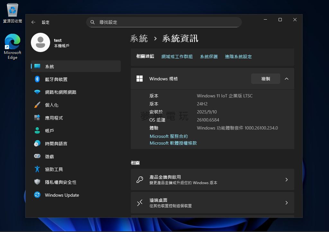Click the shield icon for 隱私權與安全性
Image resolution: width=329 pixels, height=232 pixels.
coord(37,182)
